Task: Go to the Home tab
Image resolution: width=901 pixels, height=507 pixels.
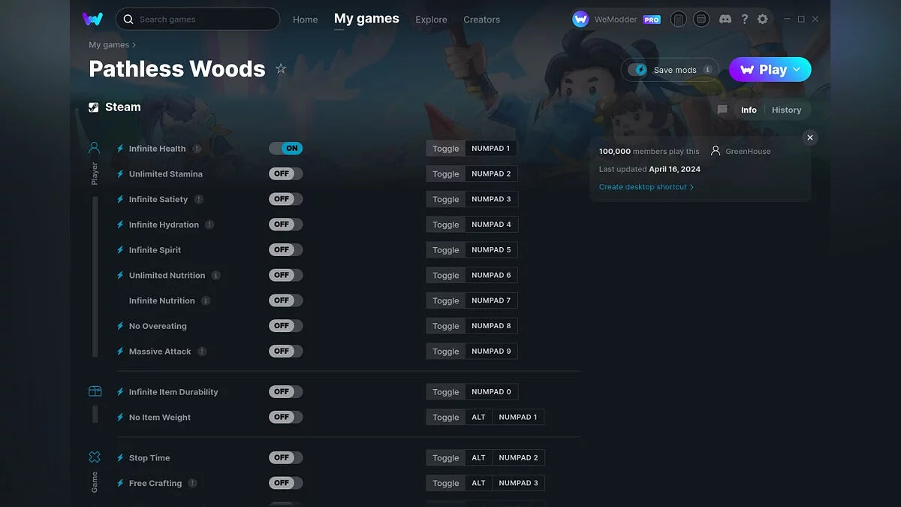Action: click(x=306, y=20)
